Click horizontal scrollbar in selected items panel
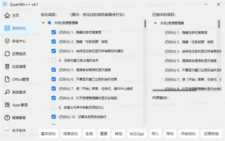225x141 pixels. pos(174,90)
